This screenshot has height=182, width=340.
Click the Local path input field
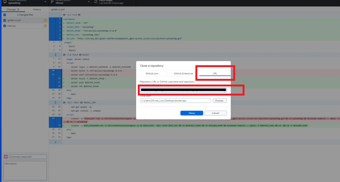(175, 101)
